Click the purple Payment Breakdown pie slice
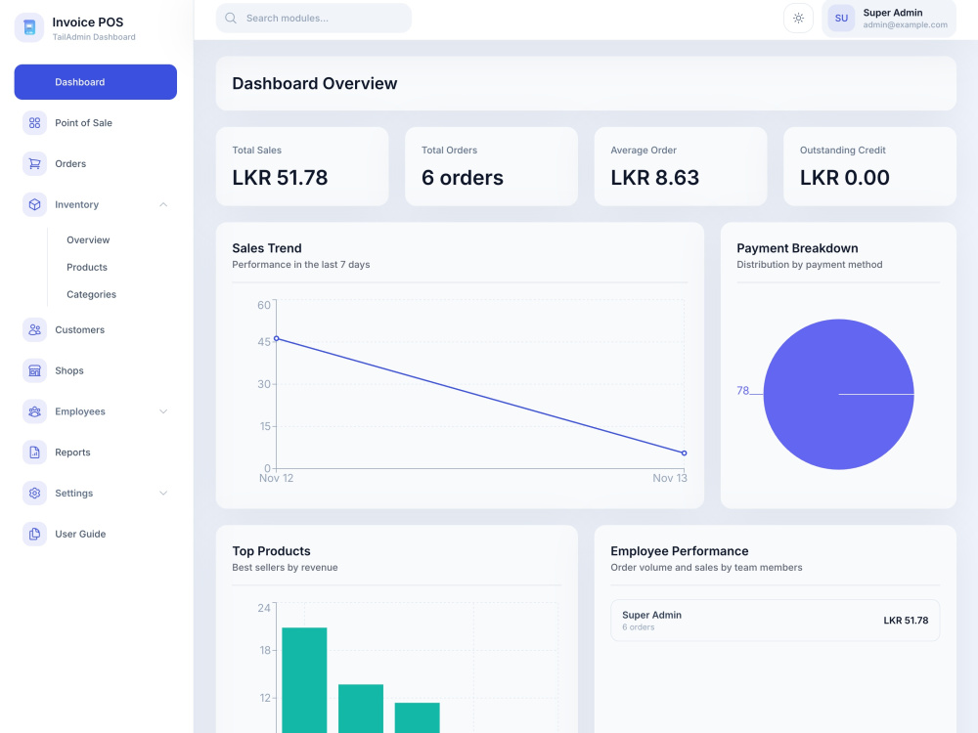978x733 pixels. click(838, 395)
